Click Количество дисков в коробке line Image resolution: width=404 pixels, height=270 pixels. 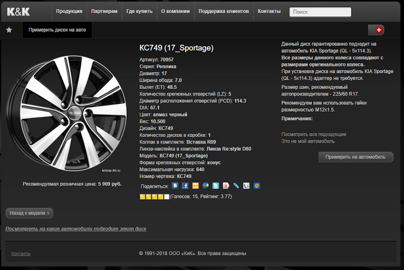pyautogui.click(x=175, y=135)
